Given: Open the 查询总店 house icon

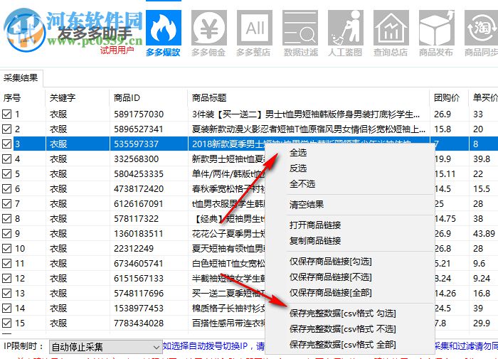Looking at the screenshot, I should [391, 28].
